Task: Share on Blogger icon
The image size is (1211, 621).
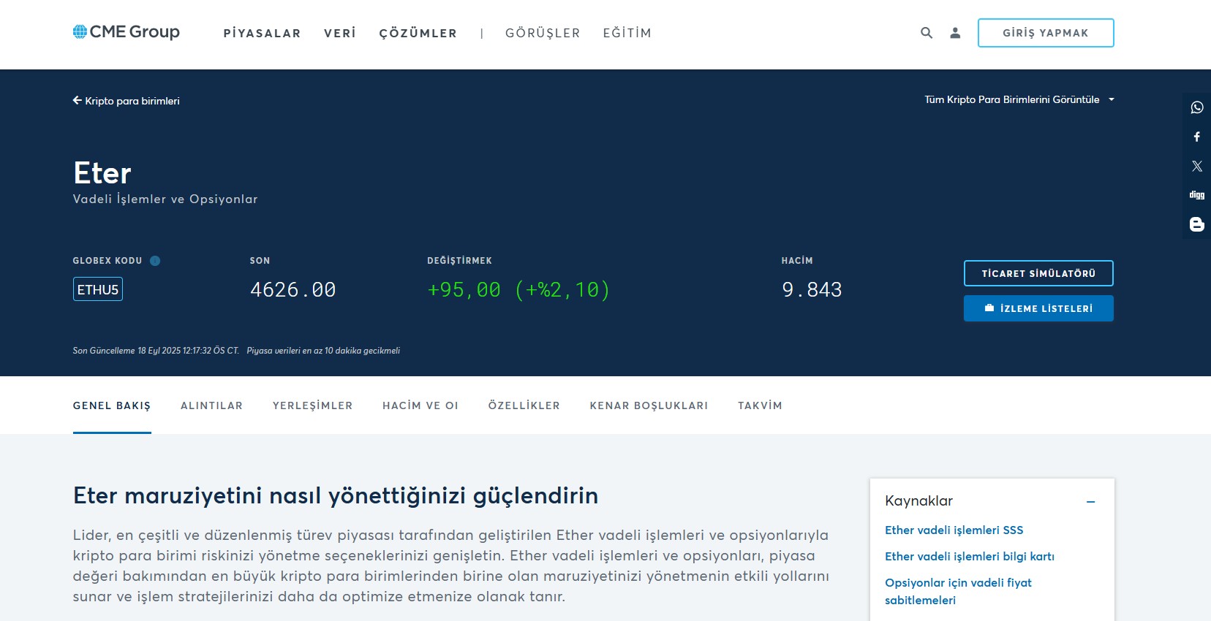Action: 1197,224
